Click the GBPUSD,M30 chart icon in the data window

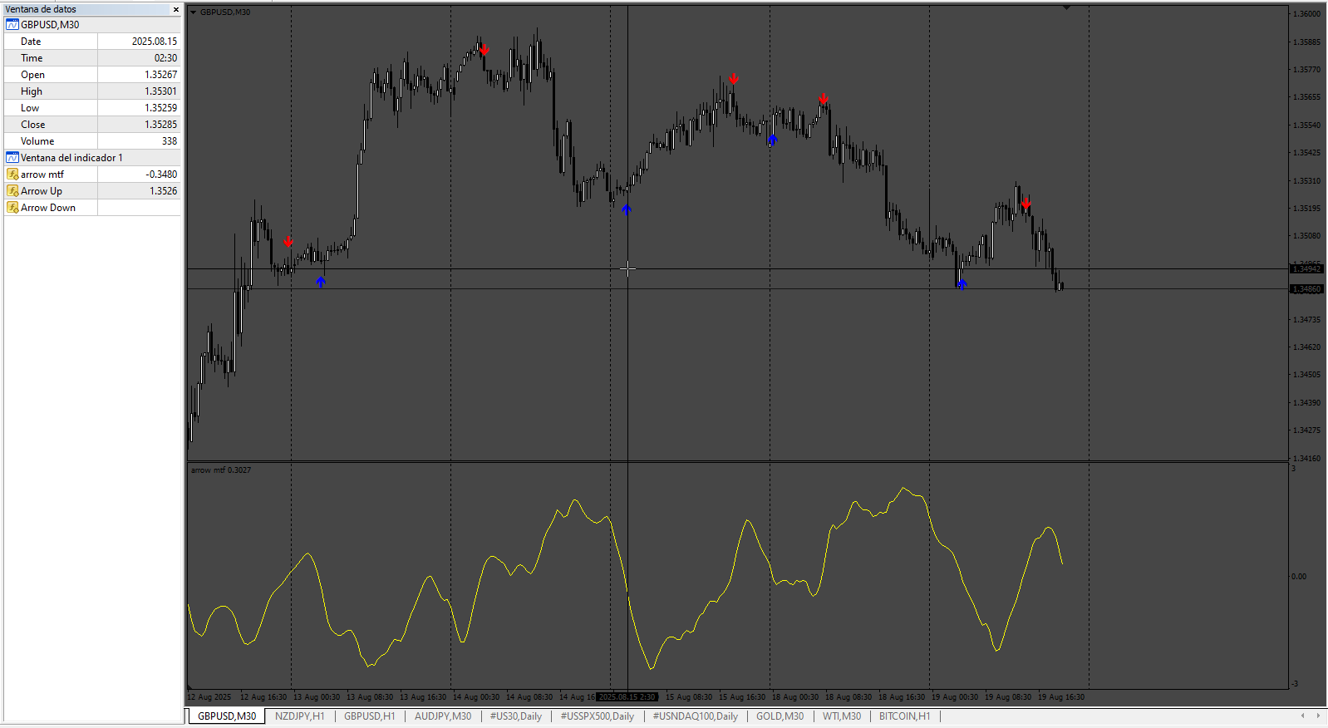tap(12, 25)
